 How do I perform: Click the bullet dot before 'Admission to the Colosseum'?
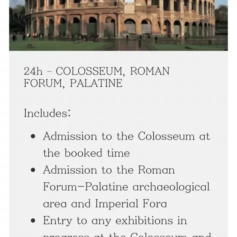[33, 136]
